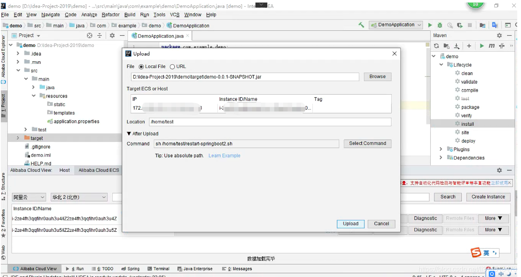Click Project panel collapse all icon

100,35
